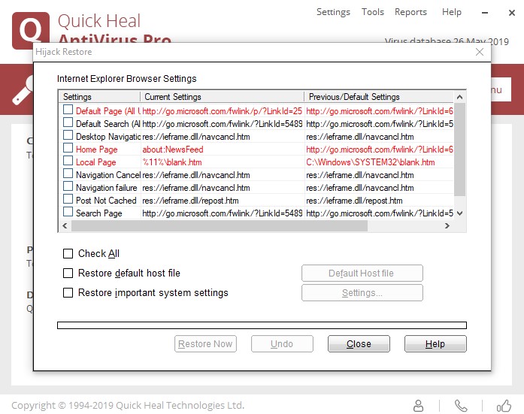The height and width of the screenshot is (414, 524).
Task: Tick the Default Page checkbox
Action: click(68, 110)
